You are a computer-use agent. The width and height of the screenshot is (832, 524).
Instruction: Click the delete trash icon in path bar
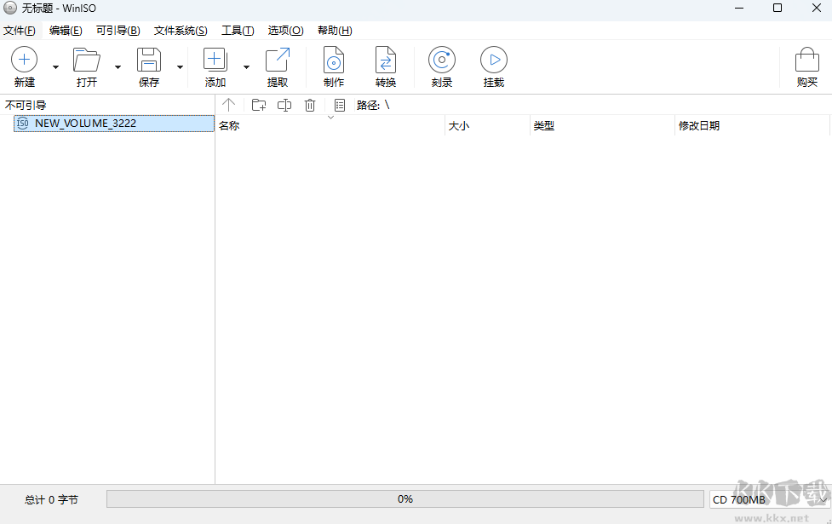pyautogui.click(x=310, y=106)
